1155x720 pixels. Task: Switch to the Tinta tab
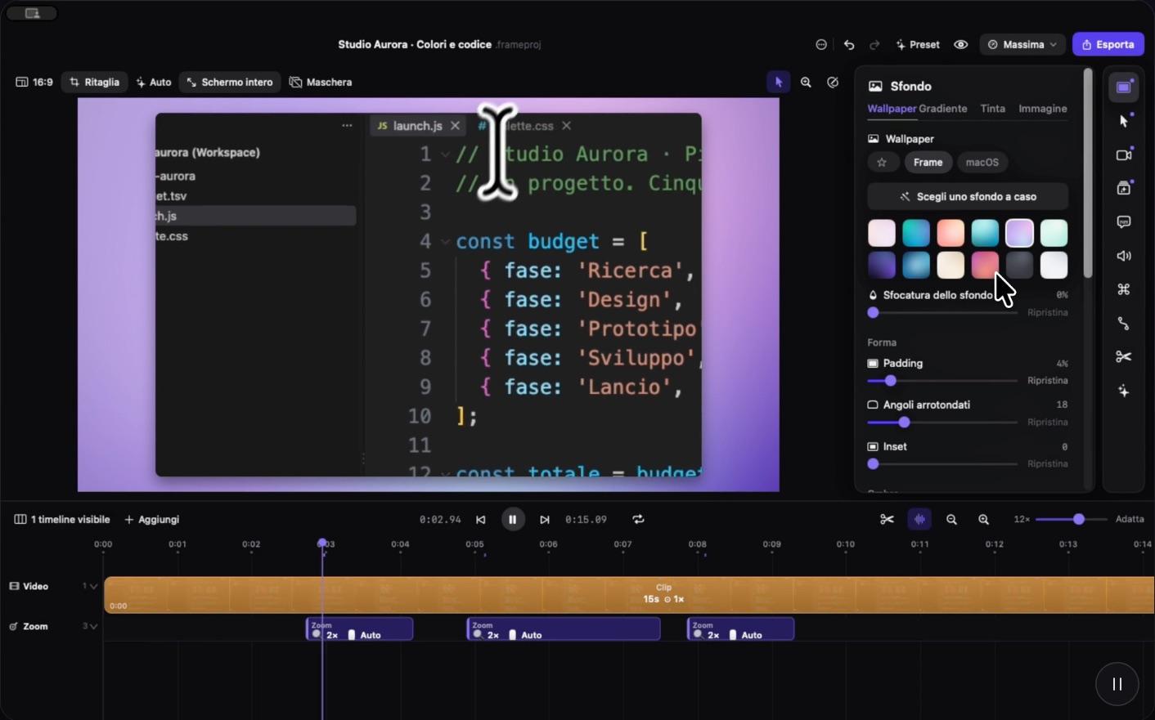tap(993, 109)
